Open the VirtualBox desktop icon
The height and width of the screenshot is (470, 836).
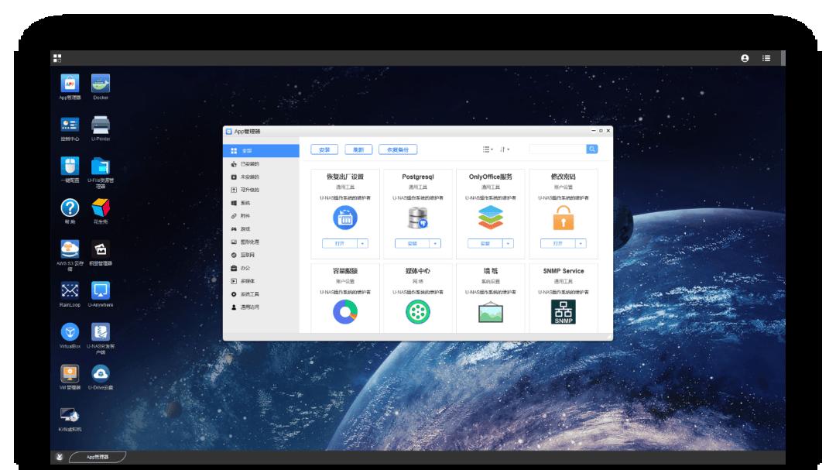click(x=70, y=332)
